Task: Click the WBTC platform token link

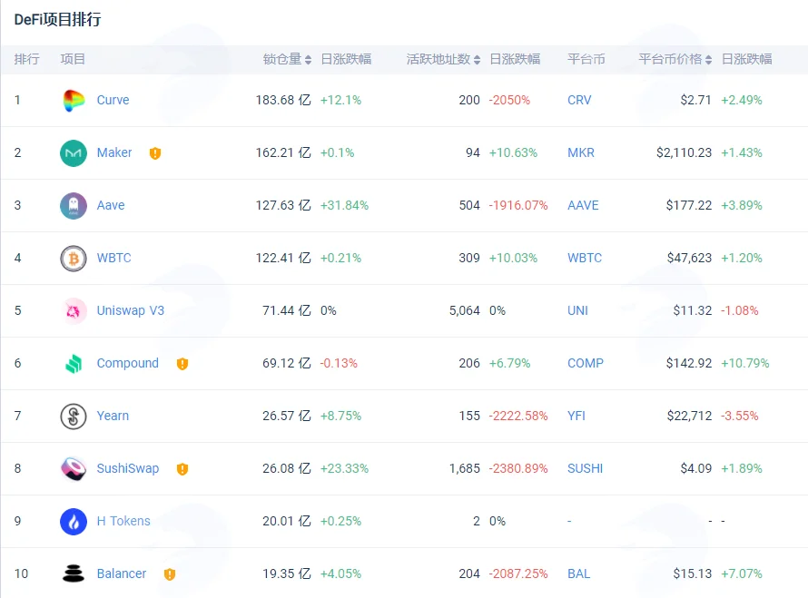Action: [x=585, y=258]
